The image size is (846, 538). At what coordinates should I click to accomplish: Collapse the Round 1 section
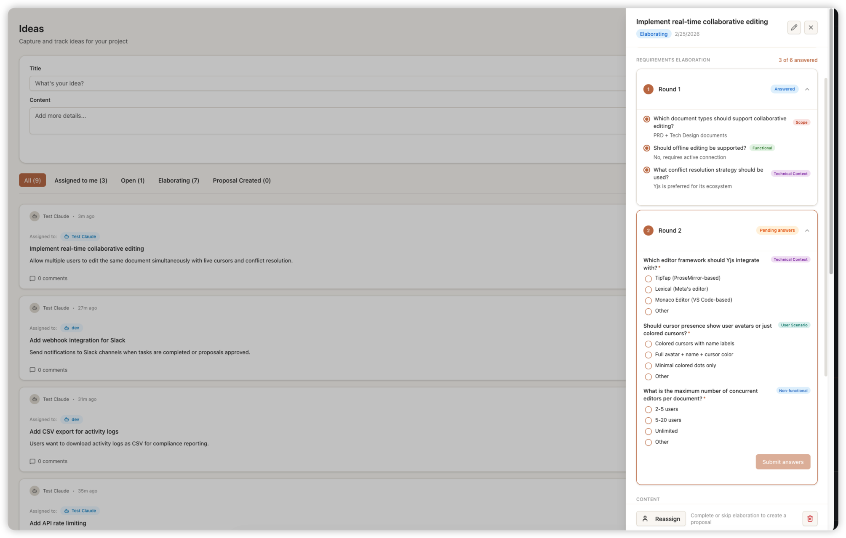(x=807, y=89)
